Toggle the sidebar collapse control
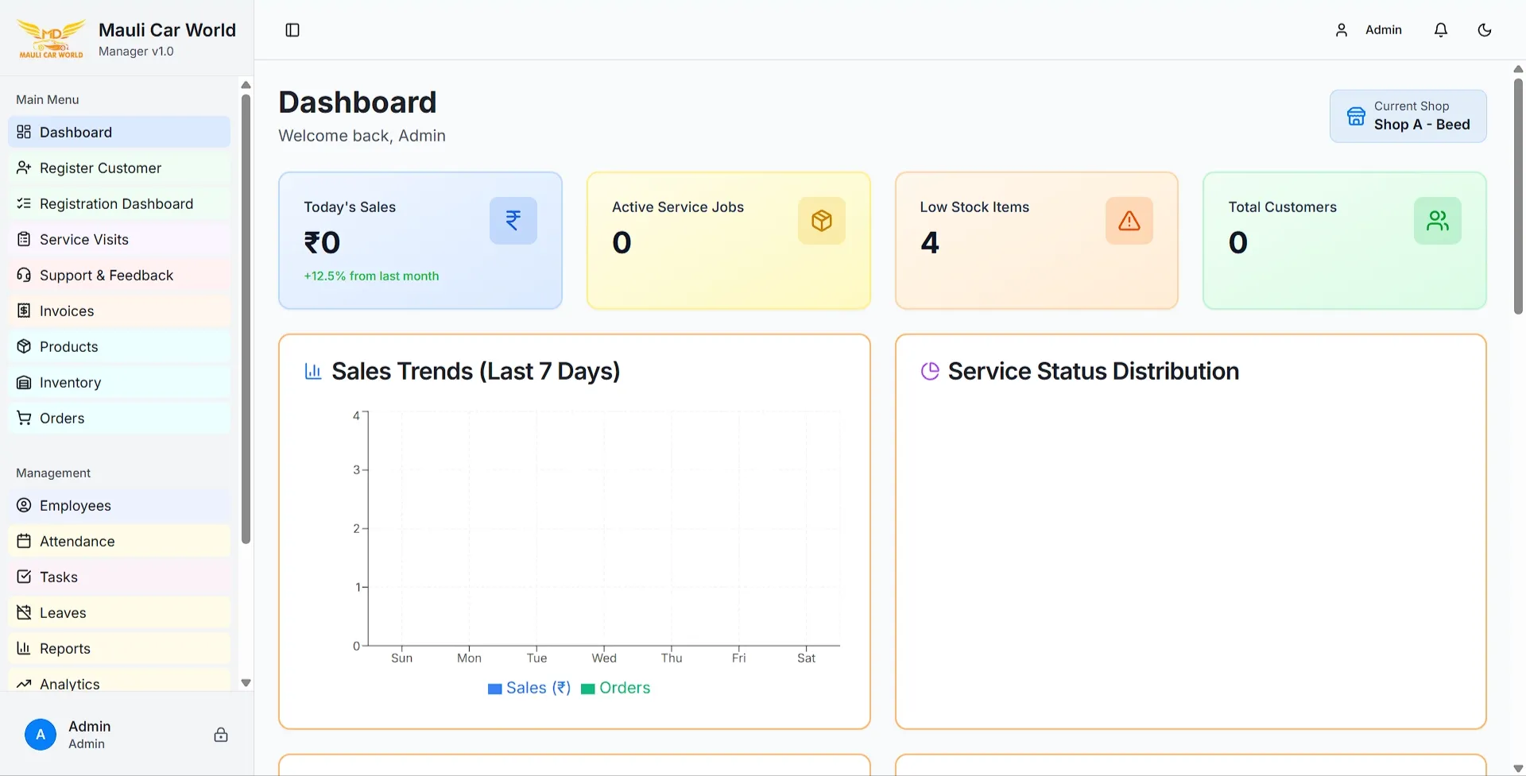Image resolution: width=1526 pixels, height=776 pixels. (x=292, y=29)
